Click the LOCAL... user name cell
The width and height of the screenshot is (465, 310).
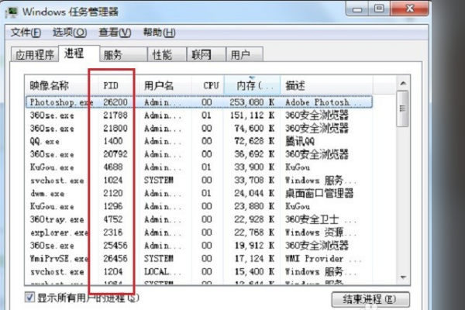pyautogui.click(x=162, y=272)
